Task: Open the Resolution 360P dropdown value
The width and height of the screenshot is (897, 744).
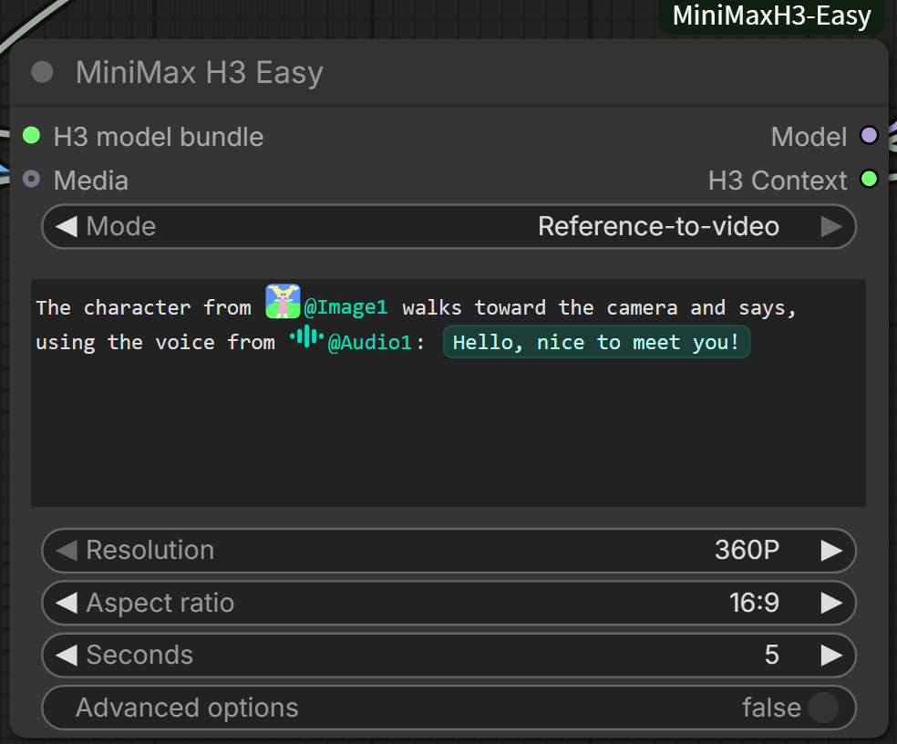Action: pyautogui.click(x=747, y=551)
